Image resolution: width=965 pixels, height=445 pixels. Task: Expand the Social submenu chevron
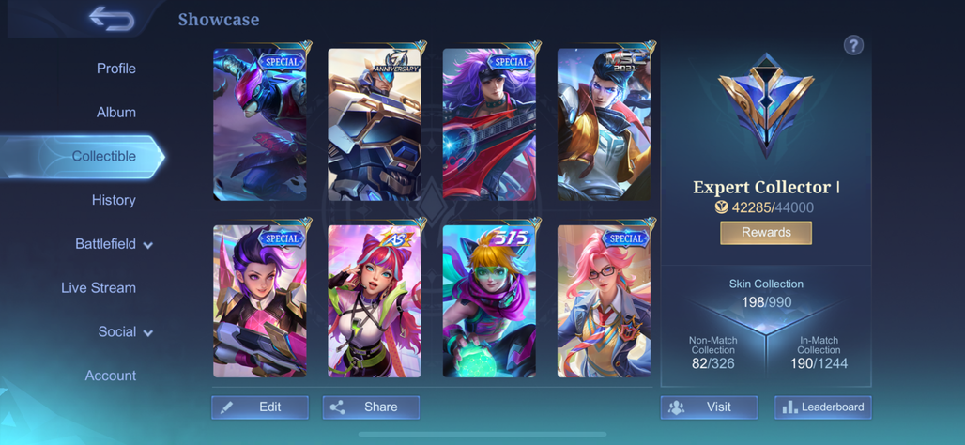(x=147, y=333)
